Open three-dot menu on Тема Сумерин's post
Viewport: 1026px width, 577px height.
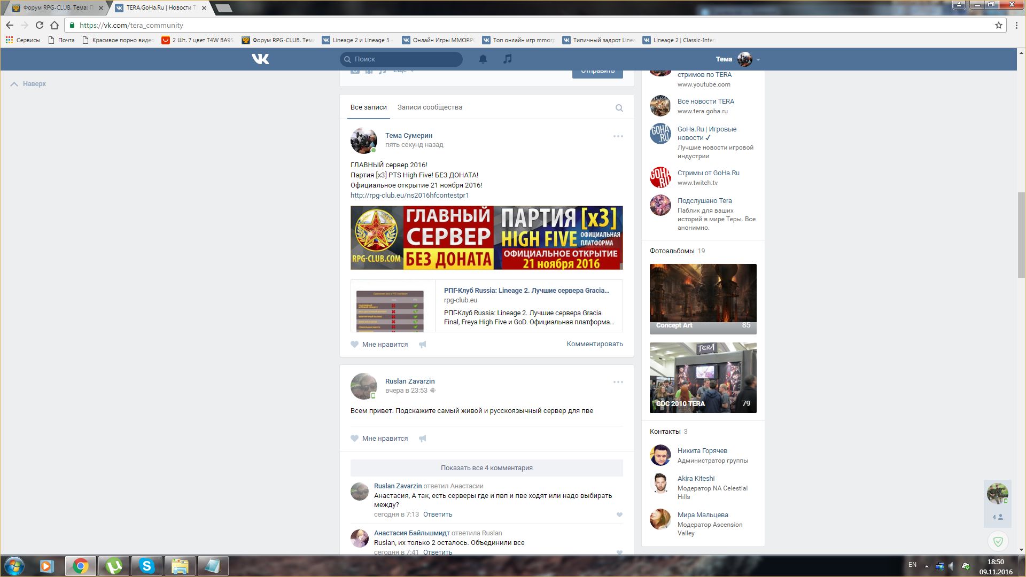tap(618, 136)
